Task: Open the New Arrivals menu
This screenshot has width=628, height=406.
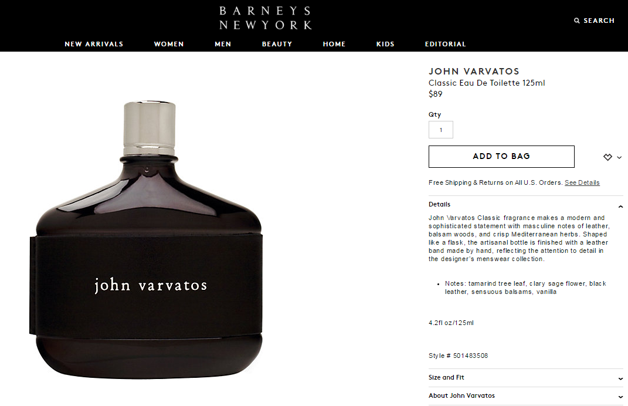Action: coord(94,44)
